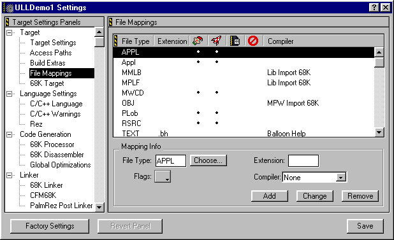
Task: Open the Rez settings panel
Action: [x=36, y=124]
